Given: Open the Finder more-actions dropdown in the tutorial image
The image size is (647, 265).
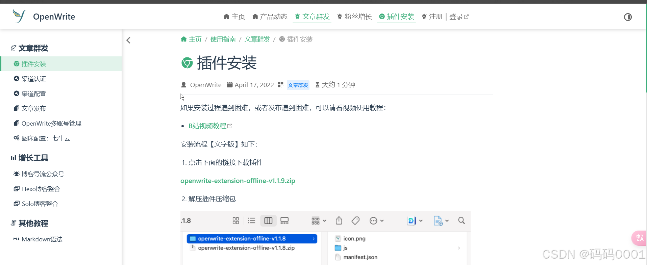Looking at the screenshot, I should coord(376,221).
